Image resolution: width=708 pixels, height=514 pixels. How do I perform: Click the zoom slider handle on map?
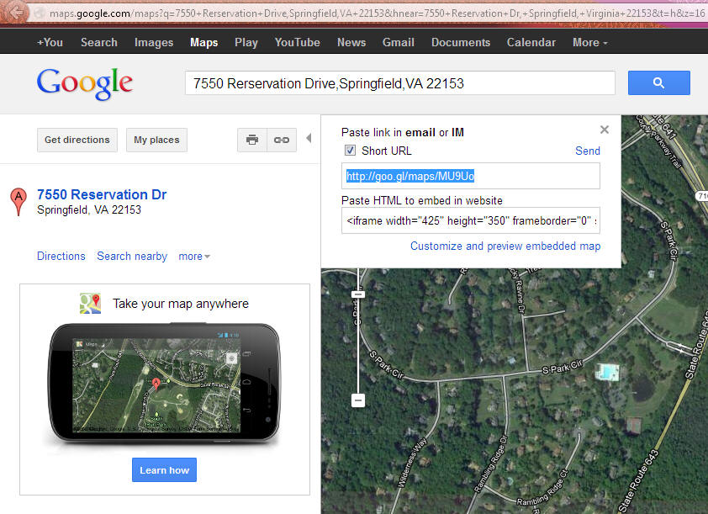click(358, 294)
